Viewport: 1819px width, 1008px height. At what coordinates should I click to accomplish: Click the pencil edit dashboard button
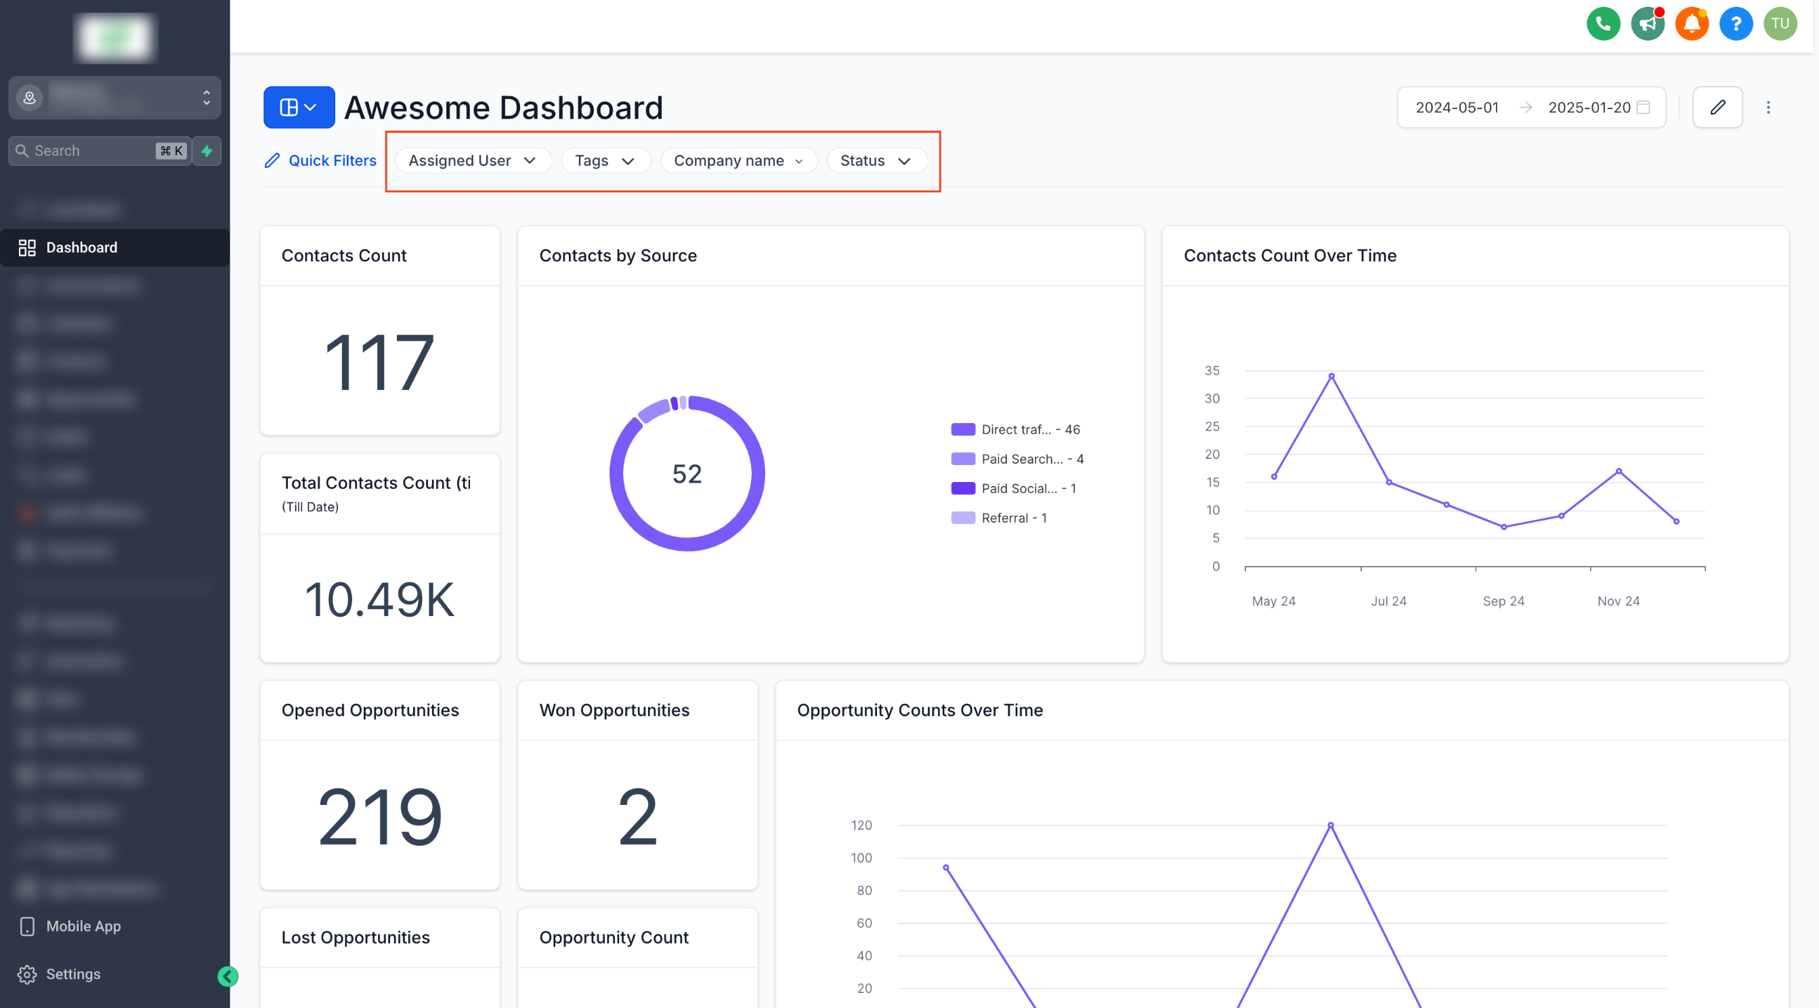(x=1717, y=107)
